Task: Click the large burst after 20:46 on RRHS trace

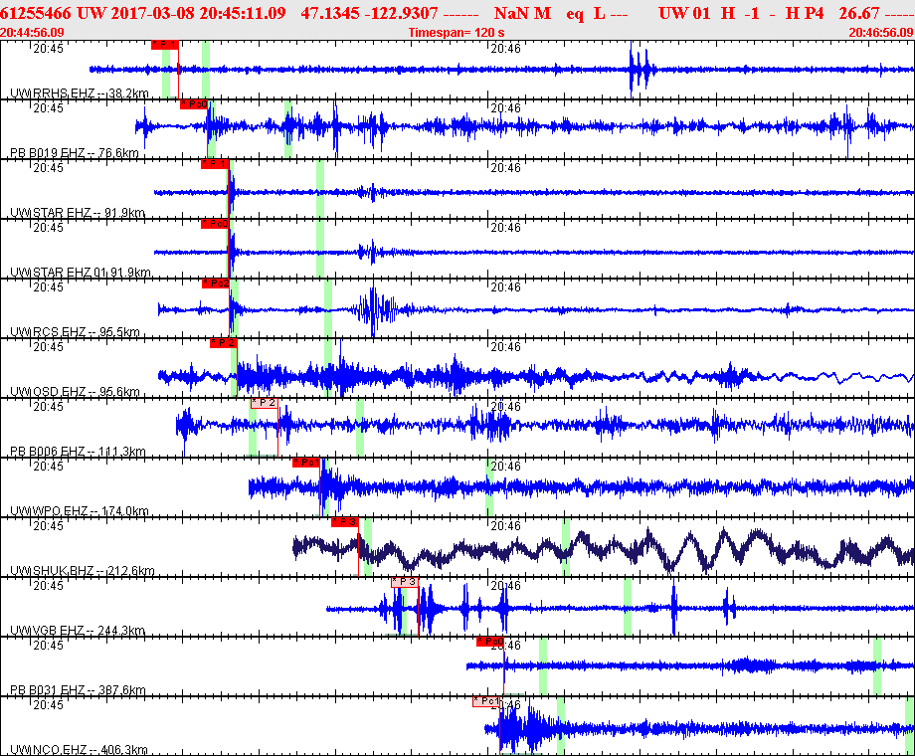Action: tap(639, 70)
